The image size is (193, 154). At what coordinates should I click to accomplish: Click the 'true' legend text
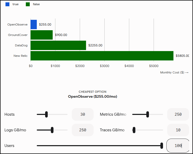[15, 4]
